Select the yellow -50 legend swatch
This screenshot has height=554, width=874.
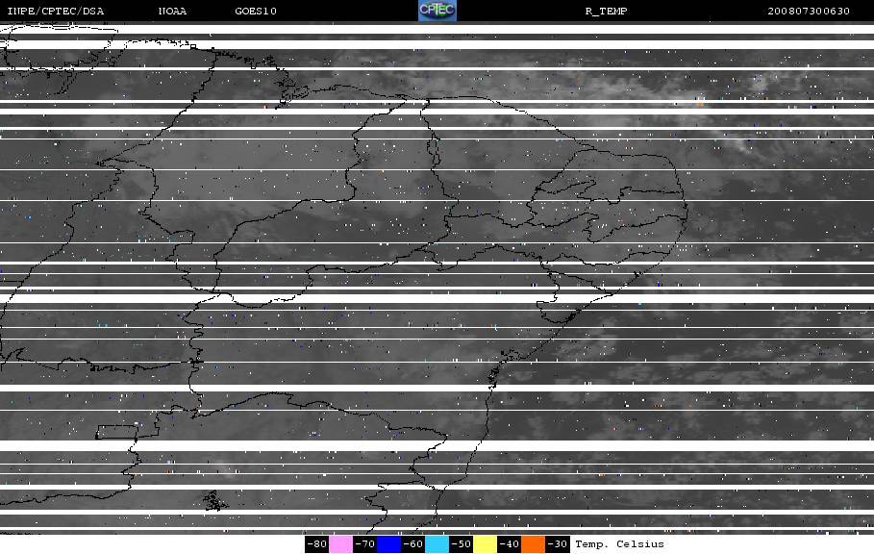[x=485, y=544]
